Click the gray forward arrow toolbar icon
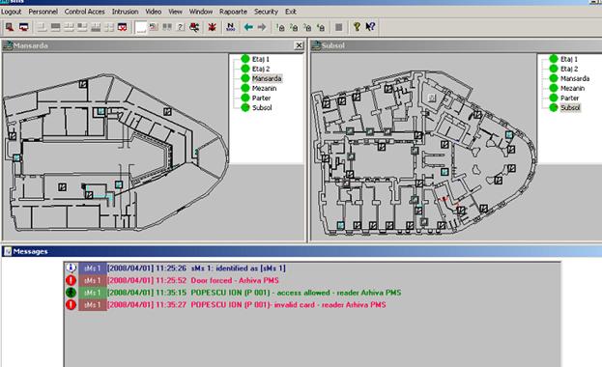Image resolution: width=602 pixels, height=367 pixels. (x=262, y=27)
